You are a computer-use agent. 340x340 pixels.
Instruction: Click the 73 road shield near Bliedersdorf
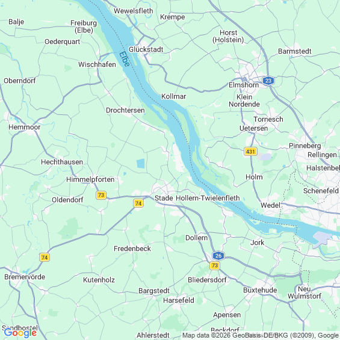[215, 265]
